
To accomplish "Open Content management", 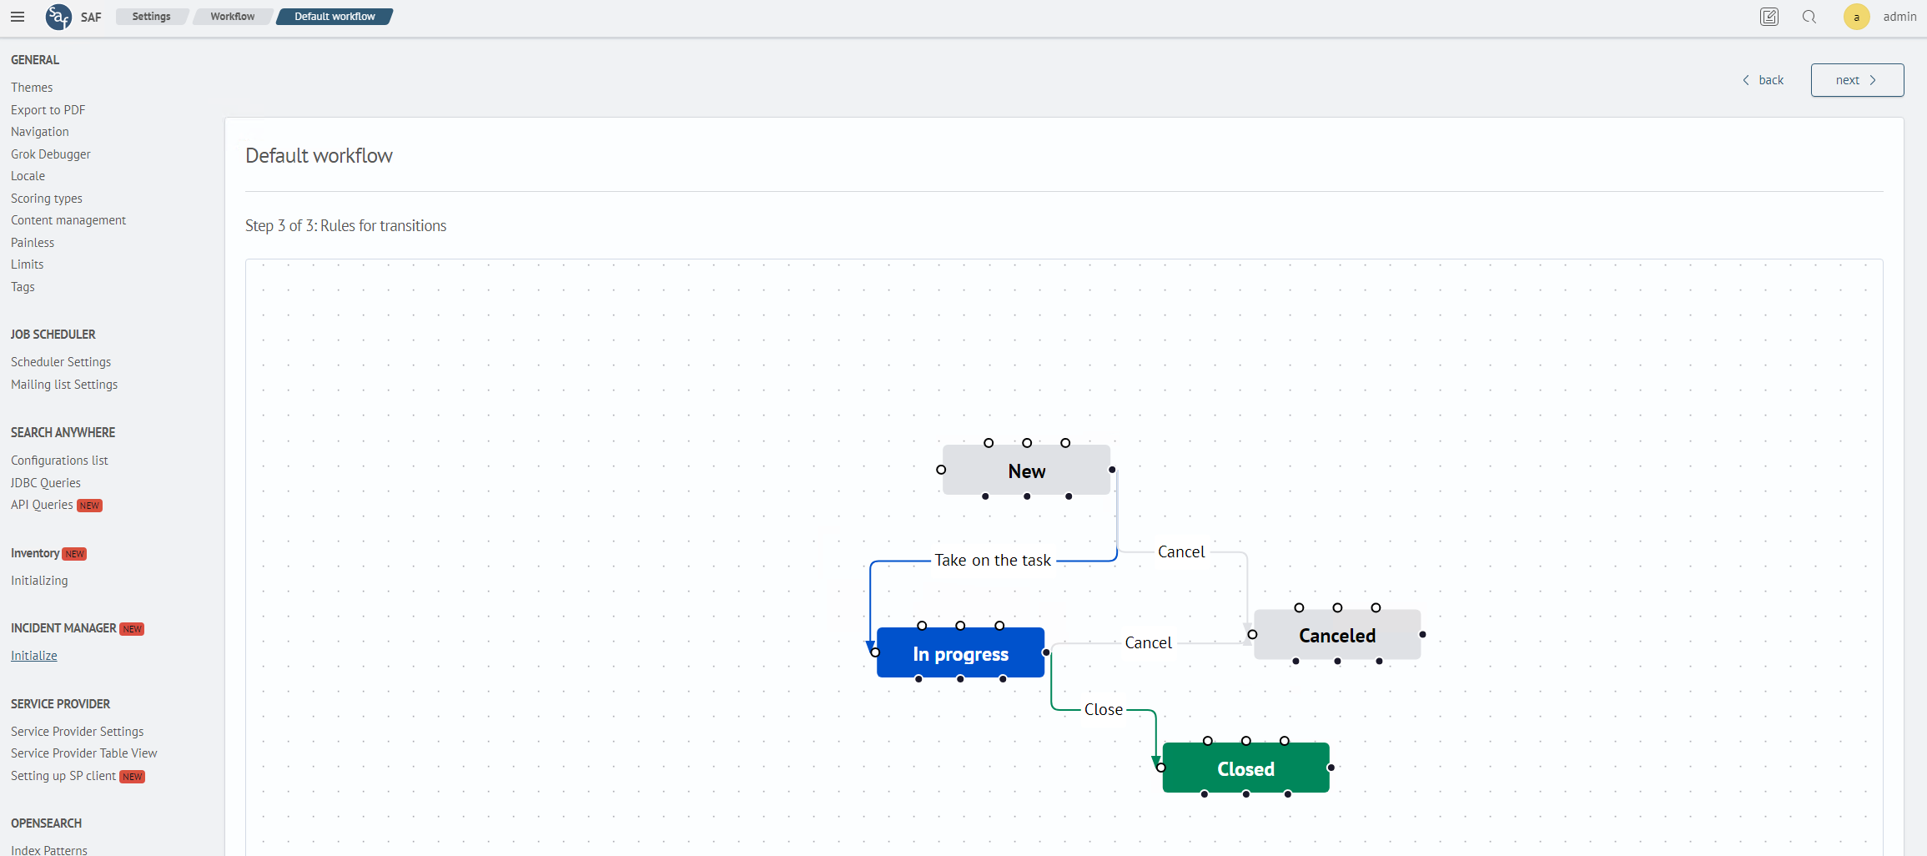I will point(68,220).
